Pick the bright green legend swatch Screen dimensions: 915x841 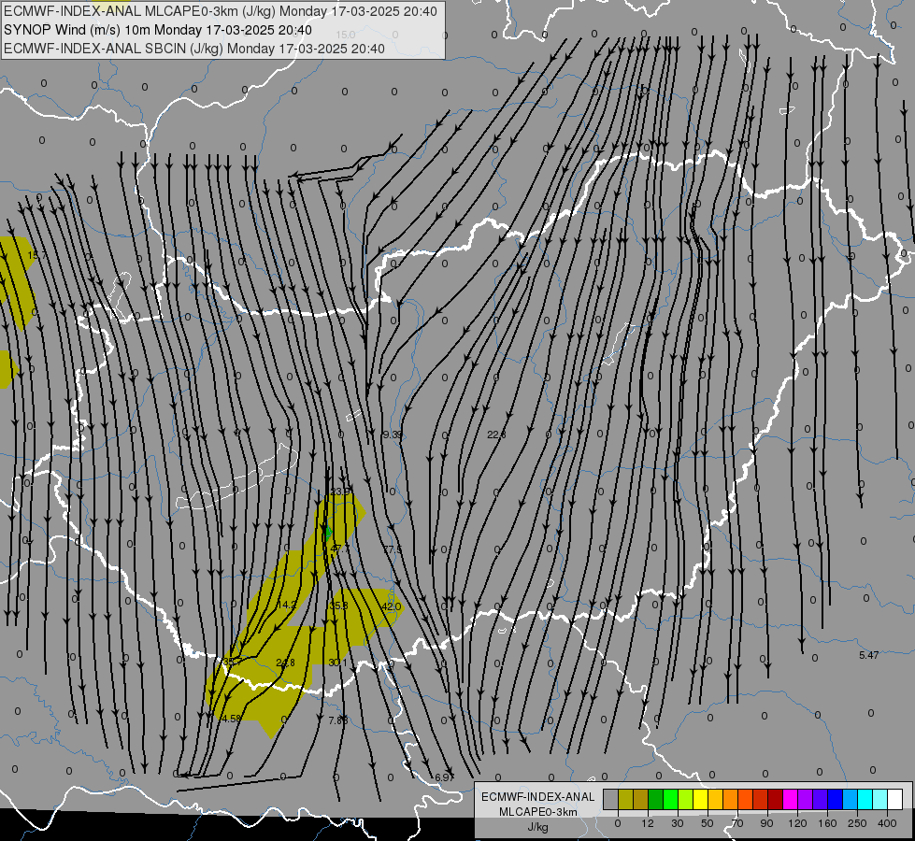670,799
